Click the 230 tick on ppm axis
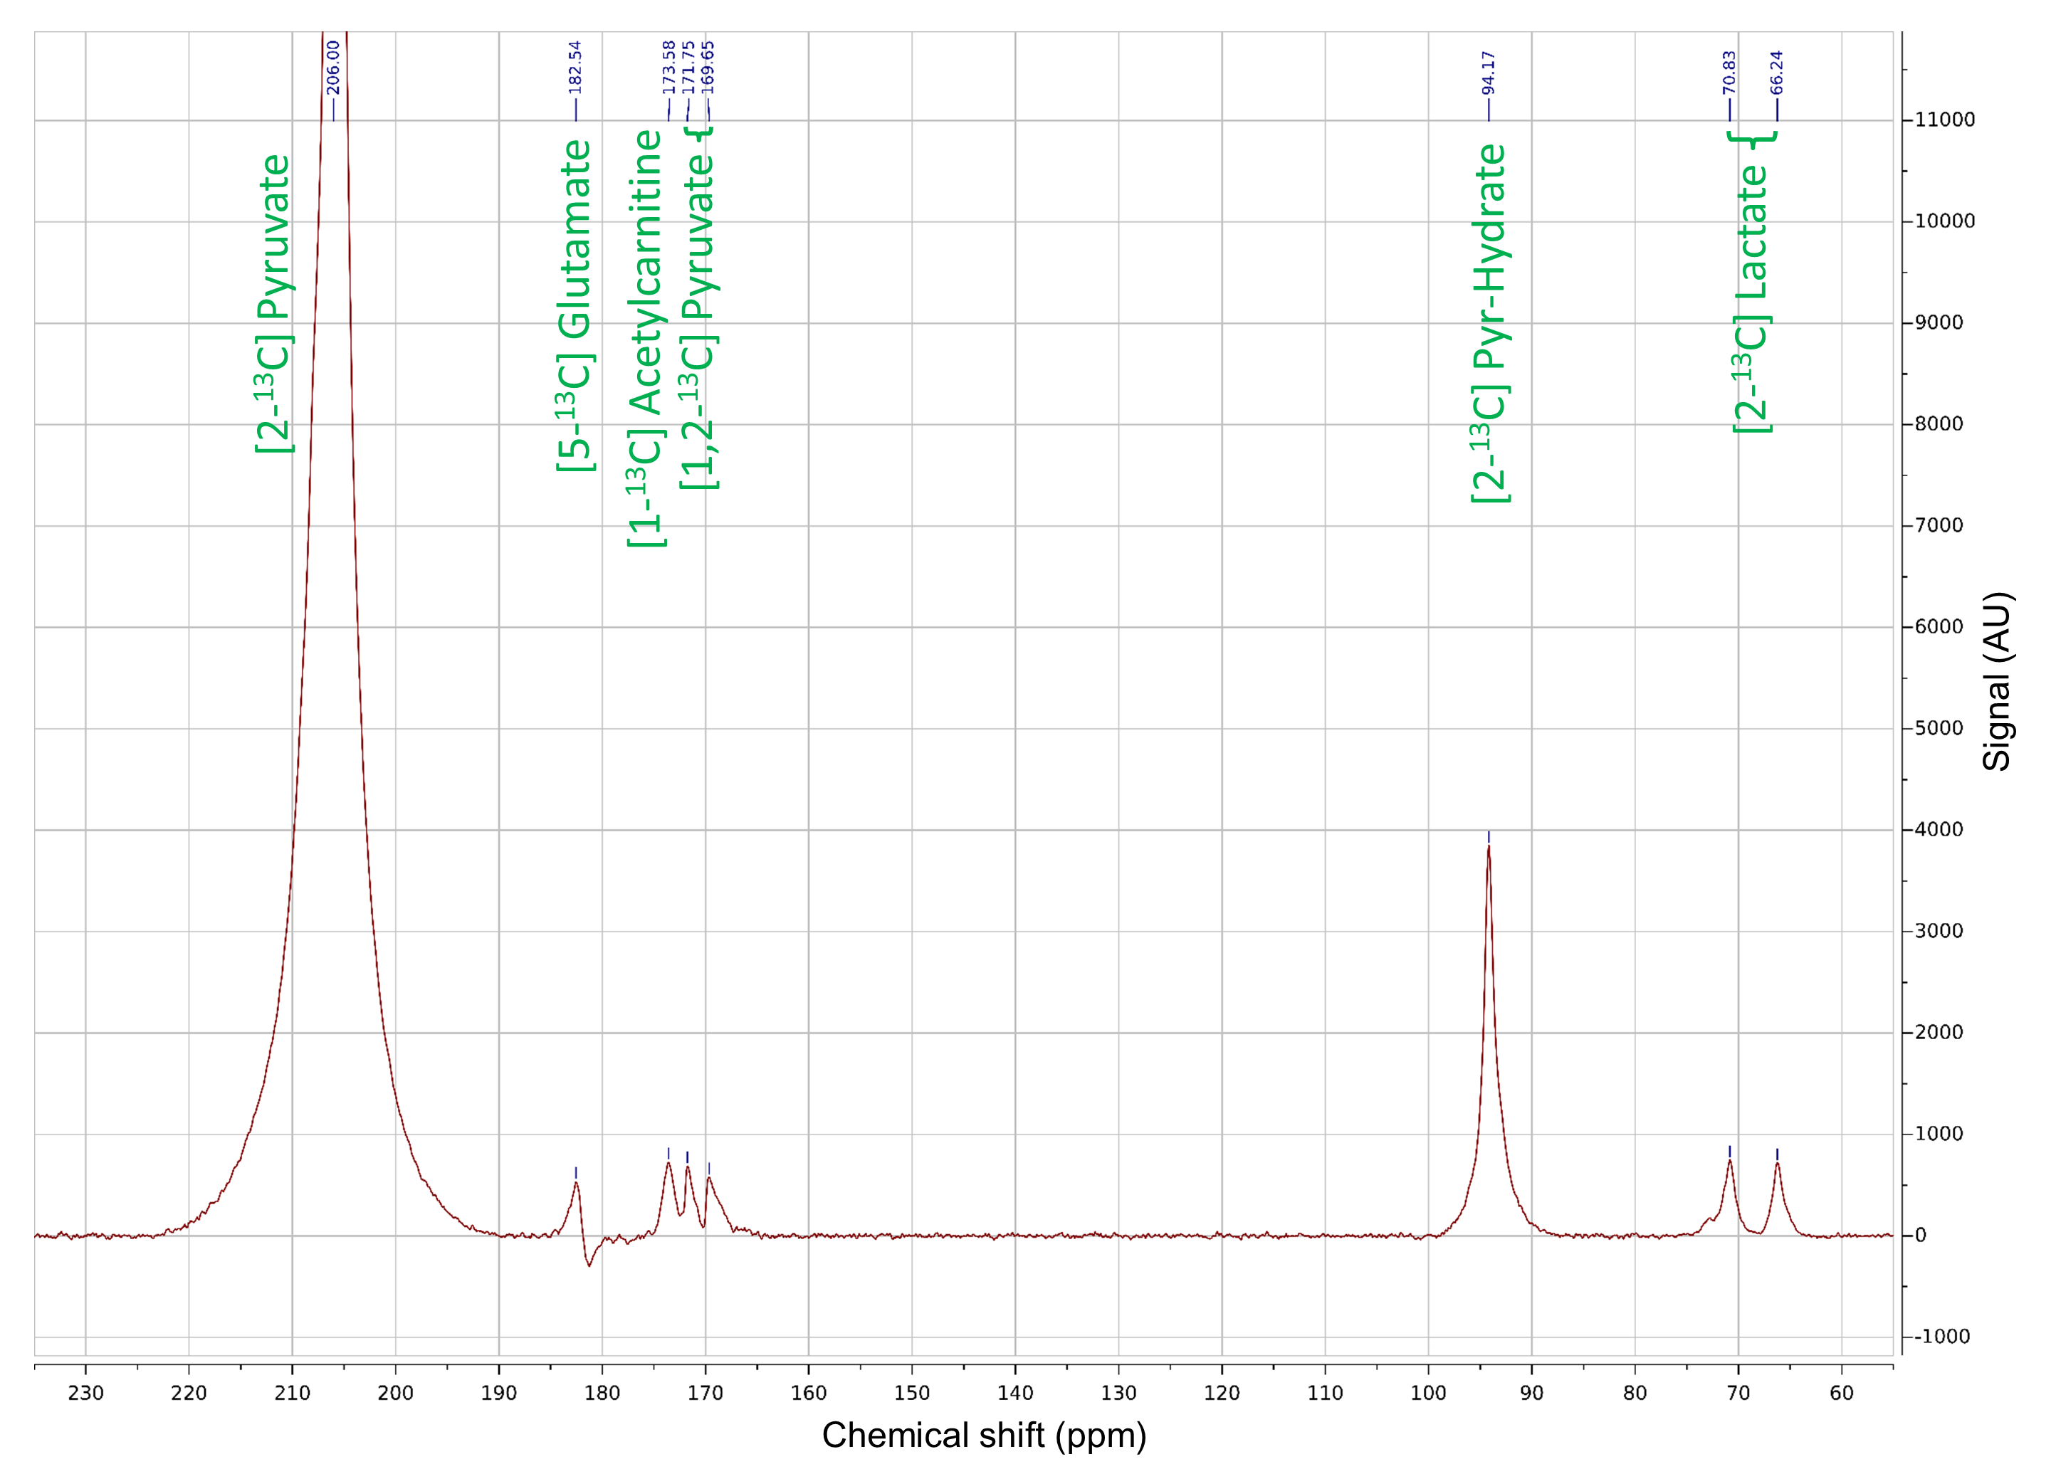Viewport: 2056px width, 1469px height. pos(86,1393)
